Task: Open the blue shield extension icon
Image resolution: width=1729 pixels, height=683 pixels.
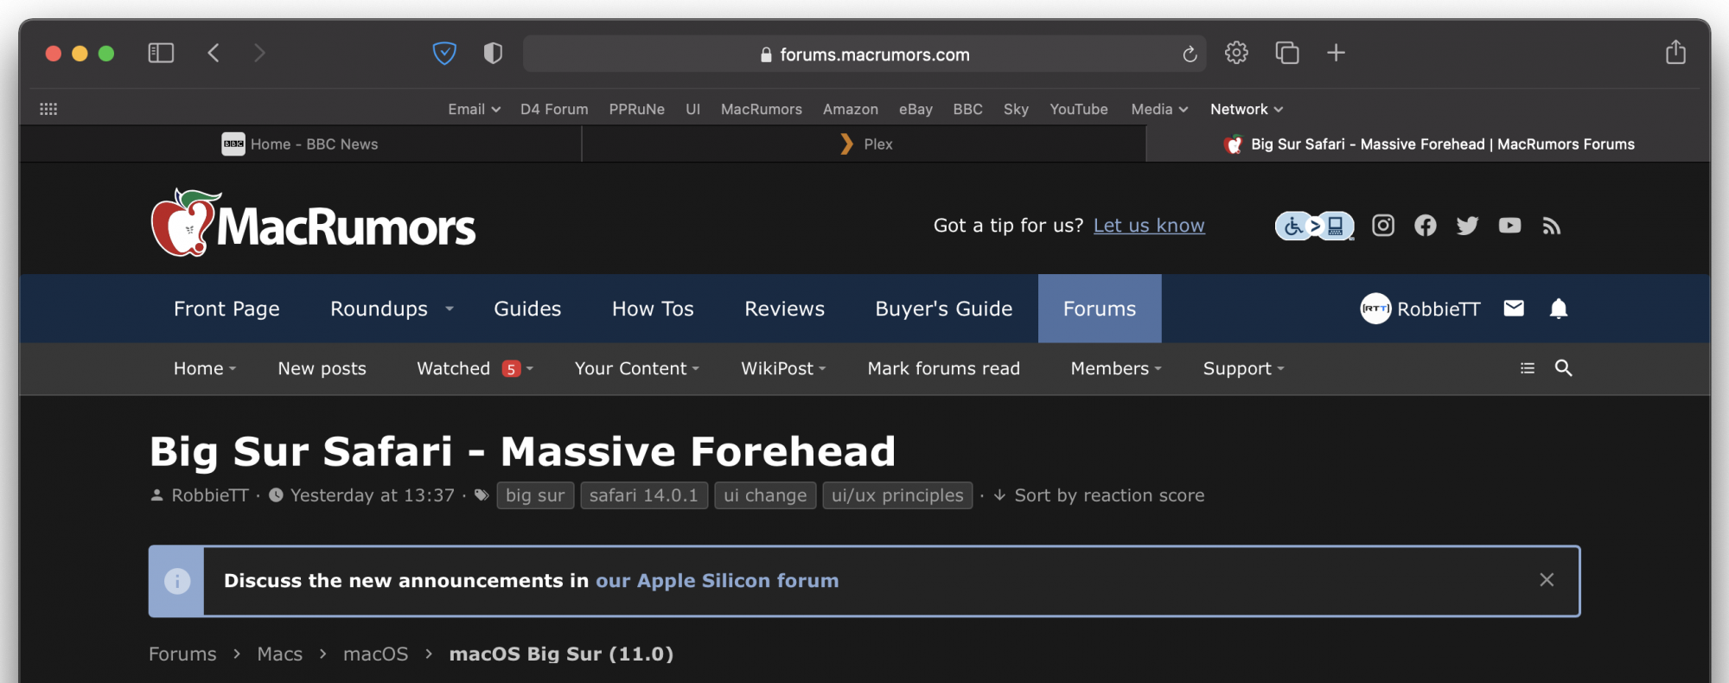Action: (444, 53)
